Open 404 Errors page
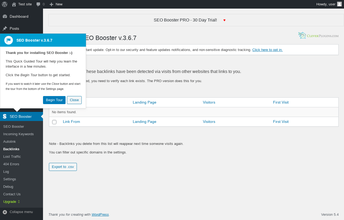This screenshot has width=344, height=220. point(11,164)
